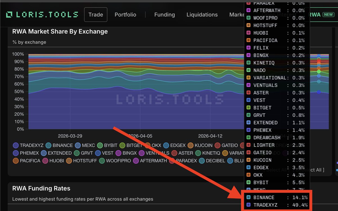
Task: Hide the MEXC legend series
Action: 85,145
